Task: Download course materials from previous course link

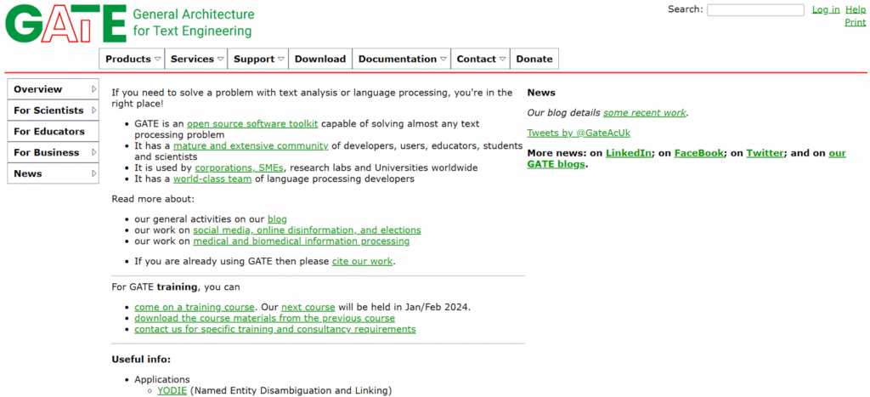Action: [x=265, y=318]
